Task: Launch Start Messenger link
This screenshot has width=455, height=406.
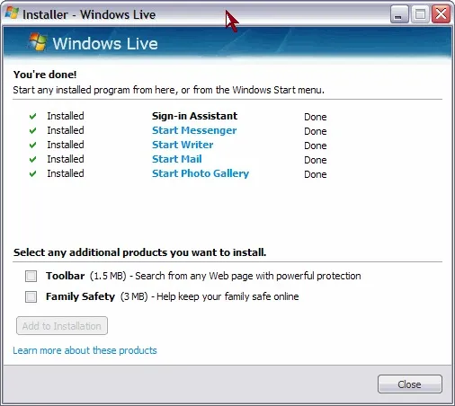Action: [x=194, y=130]
